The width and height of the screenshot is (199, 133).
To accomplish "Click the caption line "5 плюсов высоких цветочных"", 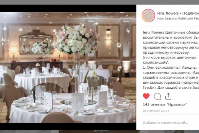I will click(x=169, y=58).
